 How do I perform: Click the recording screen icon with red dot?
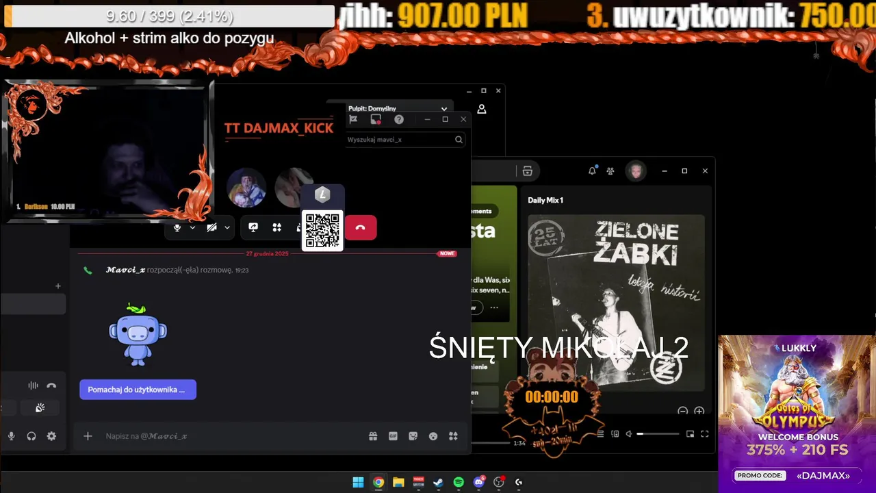coord(376,119)
